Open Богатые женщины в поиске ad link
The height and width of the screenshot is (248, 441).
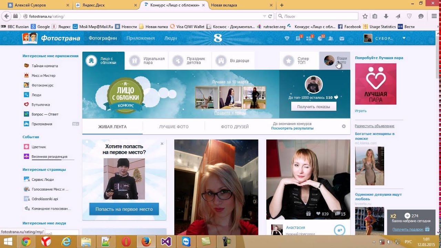(x=375, y=136)
